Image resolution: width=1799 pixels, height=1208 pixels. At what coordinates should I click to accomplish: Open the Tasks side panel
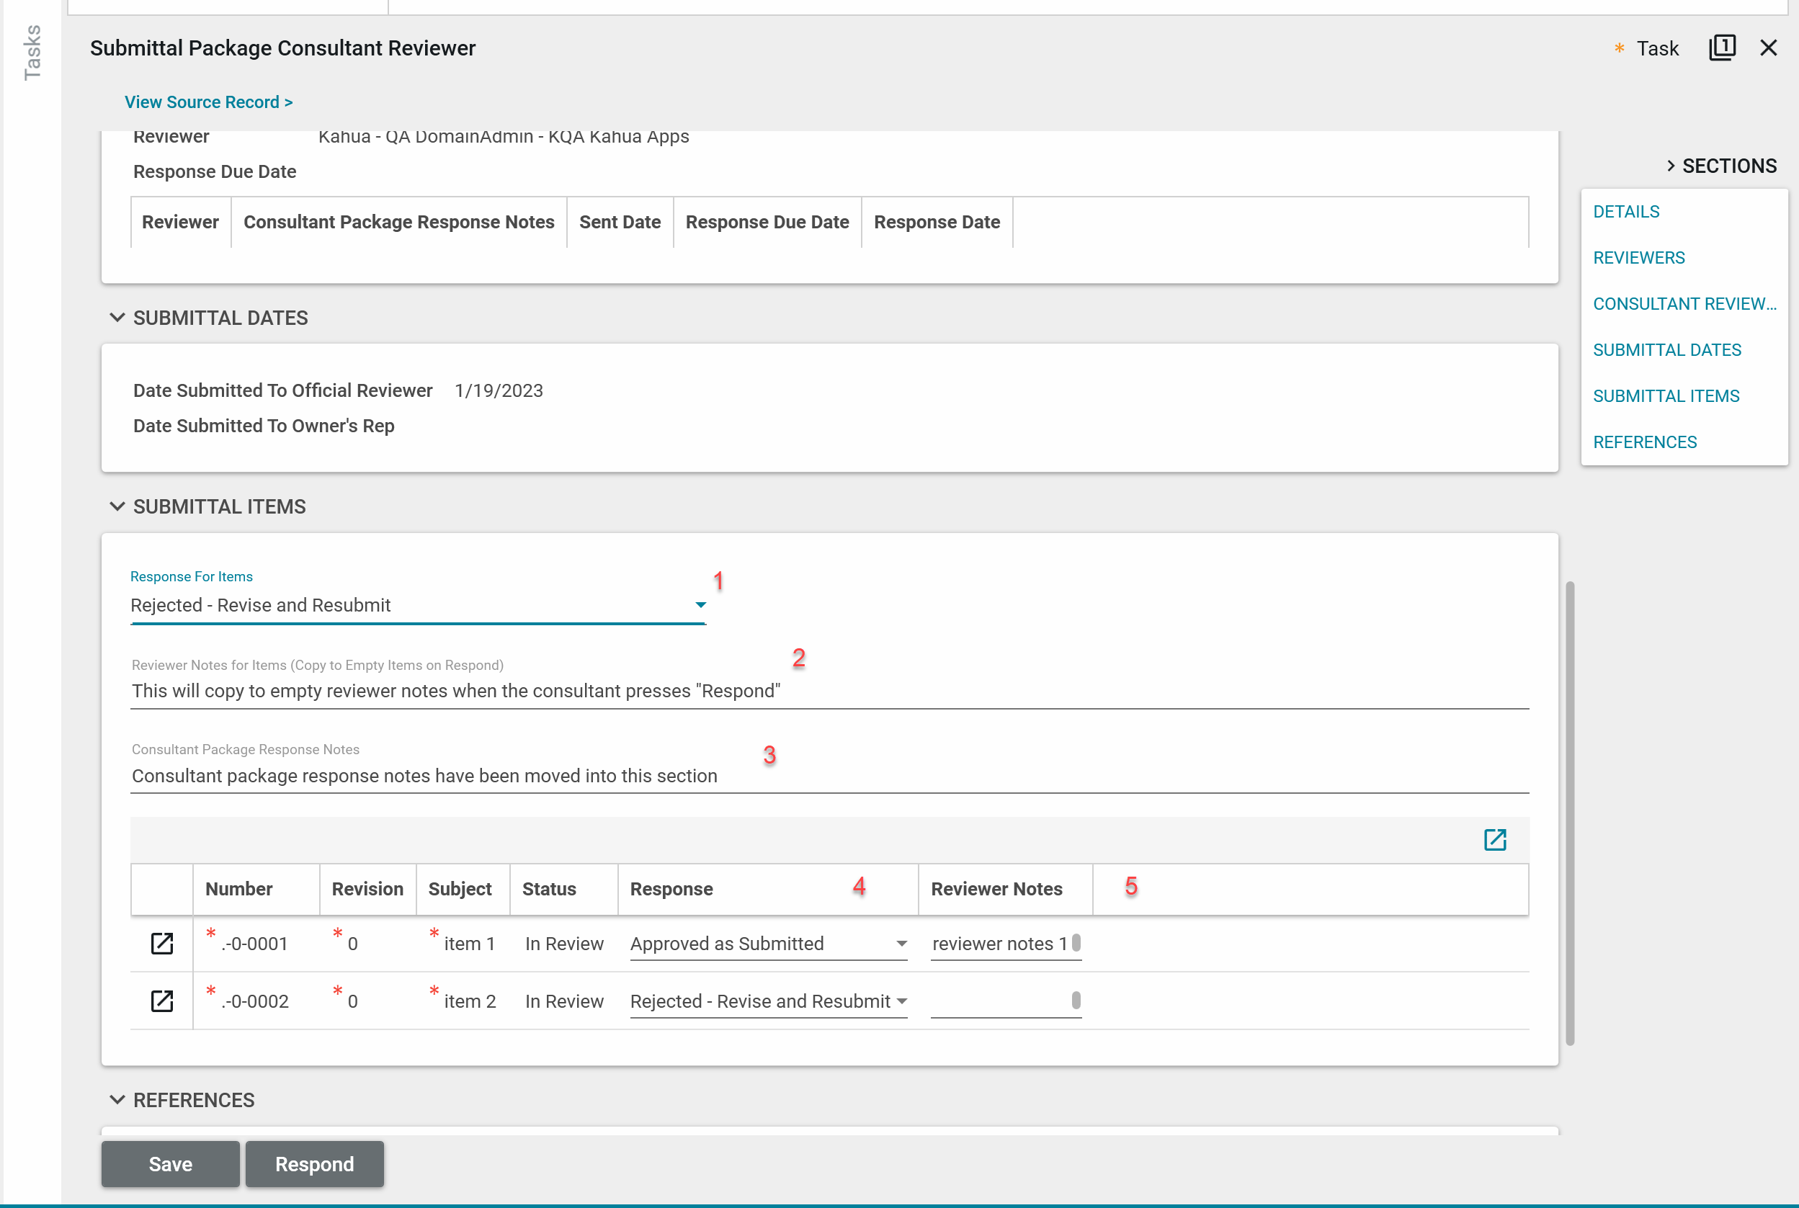[x=32, y=53]
